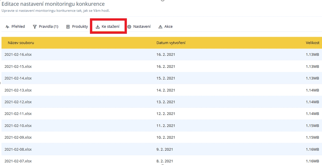Click the Přehled pulse icon

7,27
